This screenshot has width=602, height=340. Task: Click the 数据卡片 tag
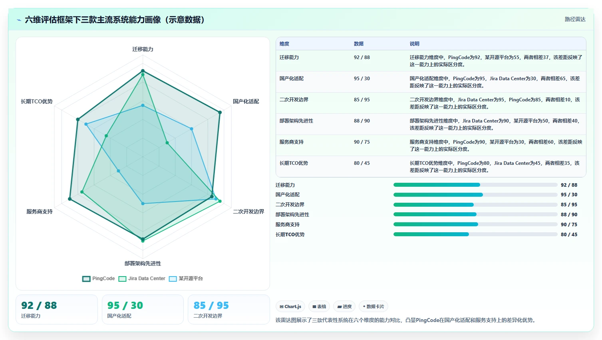click(374, 306)
